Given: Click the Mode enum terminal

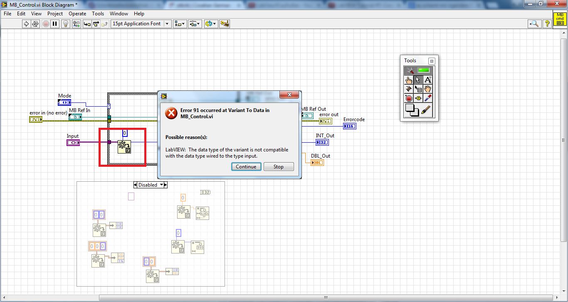Looking at the screenshot, I should click(x=64, y=102).
